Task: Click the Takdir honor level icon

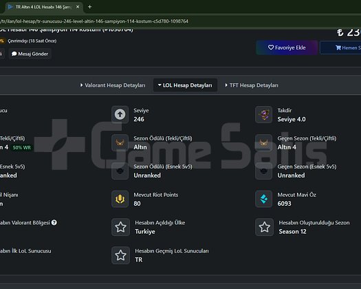Action: 263,114
